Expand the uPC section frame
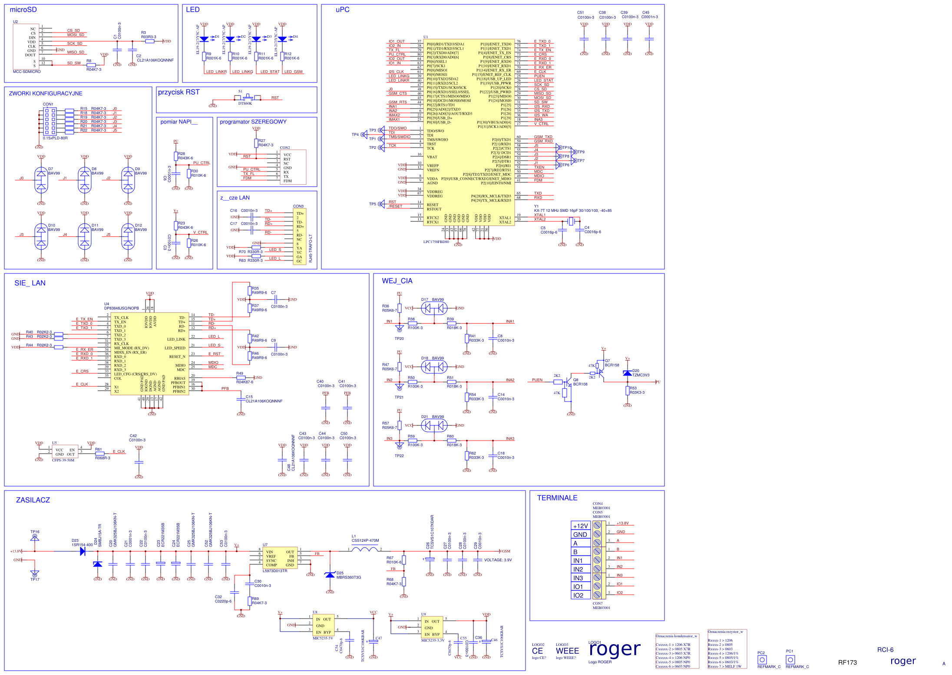The image size is (952, 675). (x=341, y=10)
